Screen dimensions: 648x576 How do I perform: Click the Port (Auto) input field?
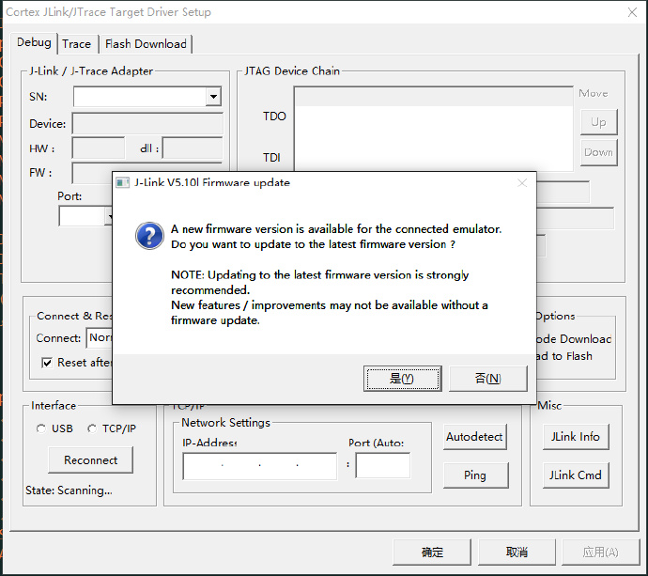tap(382, 466)
